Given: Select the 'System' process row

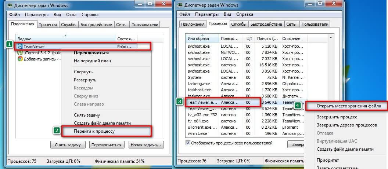Looking at the screenshot, I should (x=246, y=77).
